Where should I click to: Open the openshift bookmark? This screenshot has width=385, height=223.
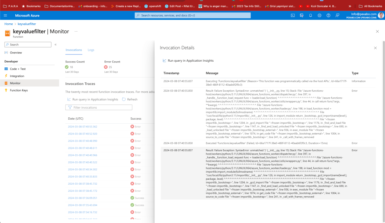(153, 6)
